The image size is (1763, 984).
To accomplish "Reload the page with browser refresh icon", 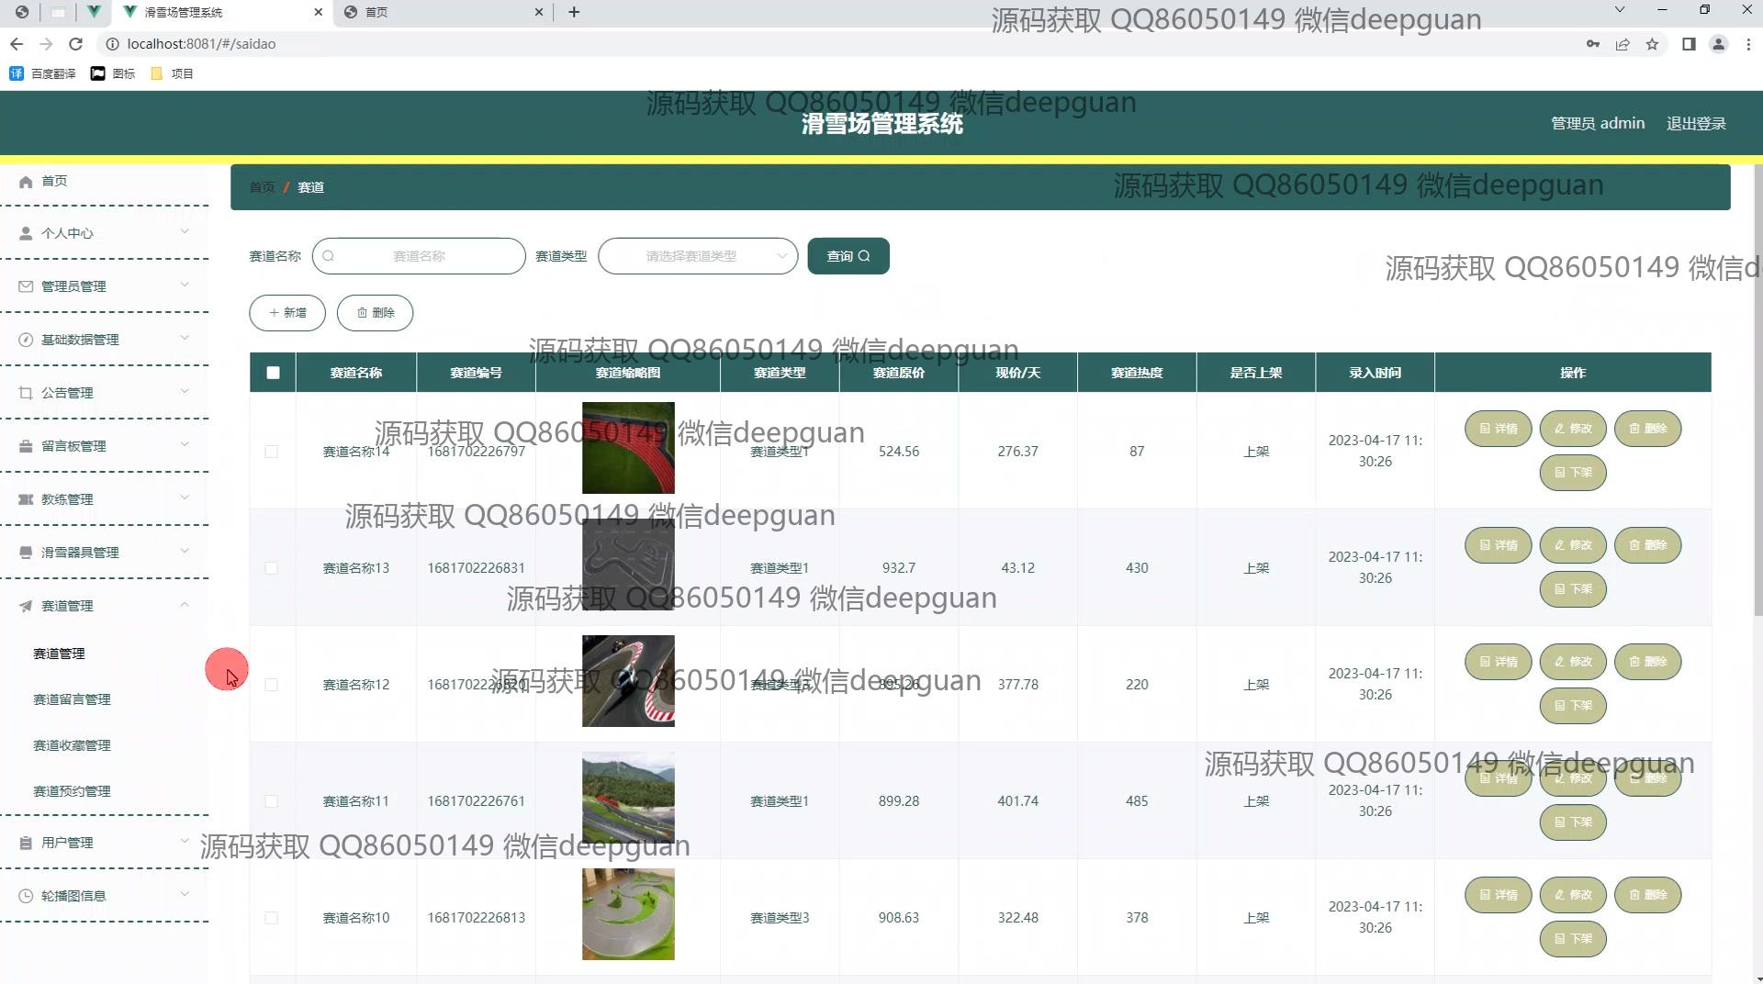I will [76, 44].
